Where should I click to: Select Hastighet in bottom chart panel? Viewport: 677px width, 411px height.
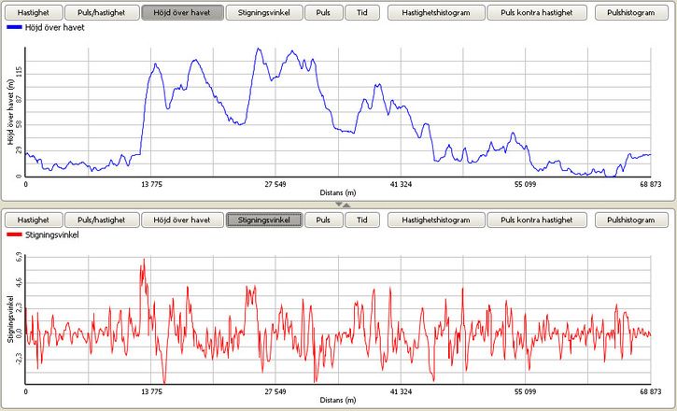coord(34,220)
